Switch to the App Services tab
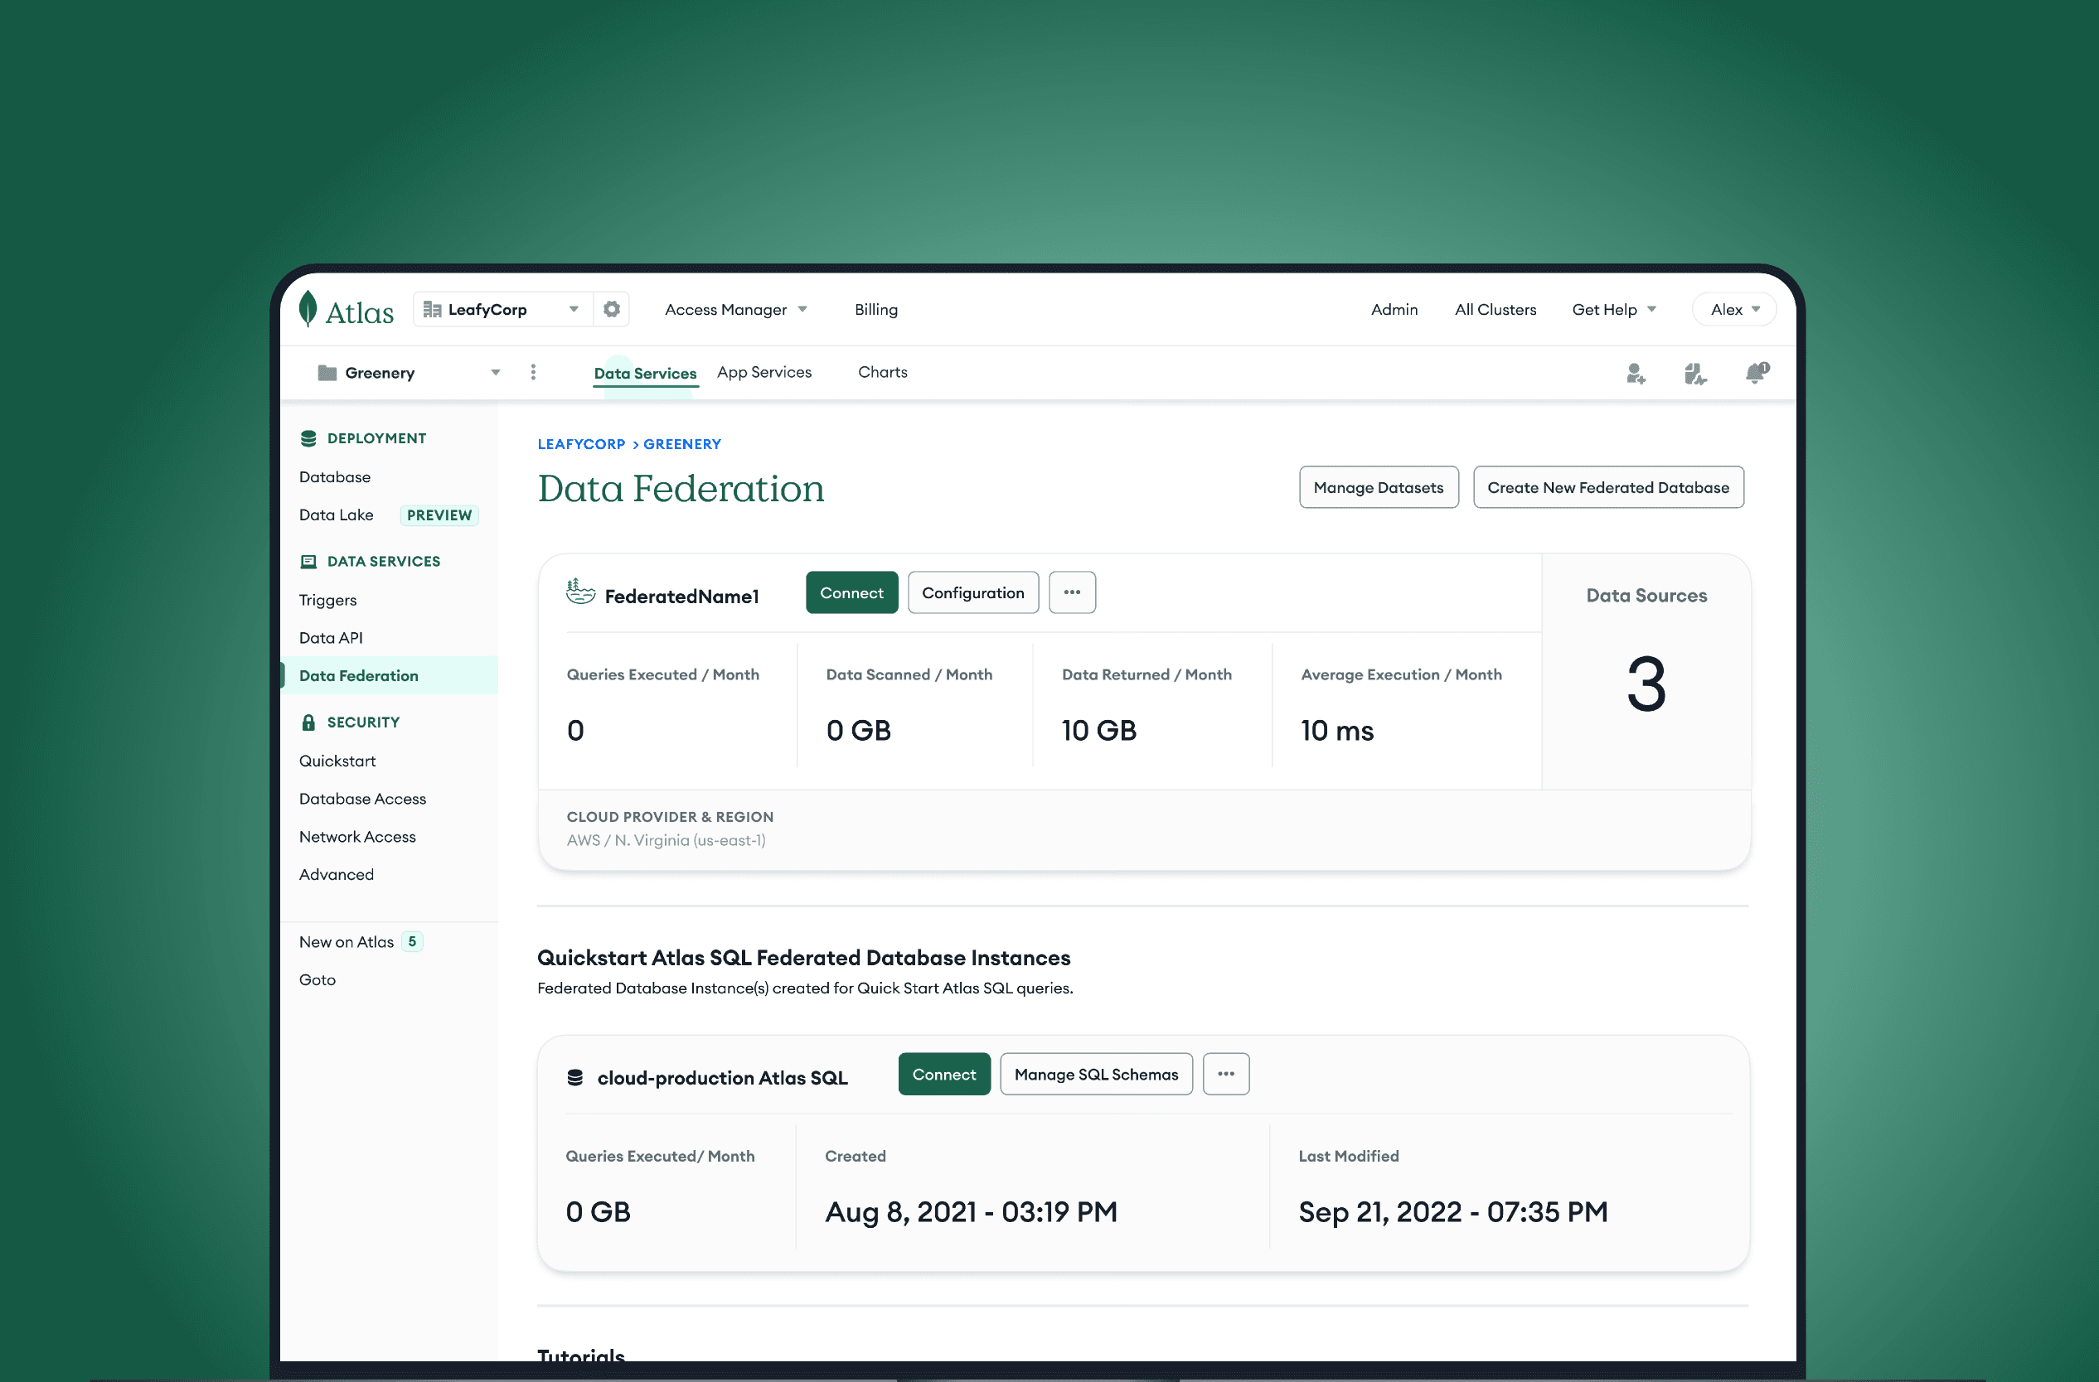The width and height of the screenshot is (2099, 1382). (763, 372)
